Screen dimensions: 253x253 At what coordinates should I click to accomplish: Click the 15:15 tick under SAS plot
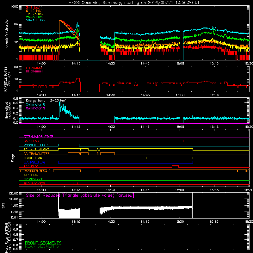coord(214,222)
